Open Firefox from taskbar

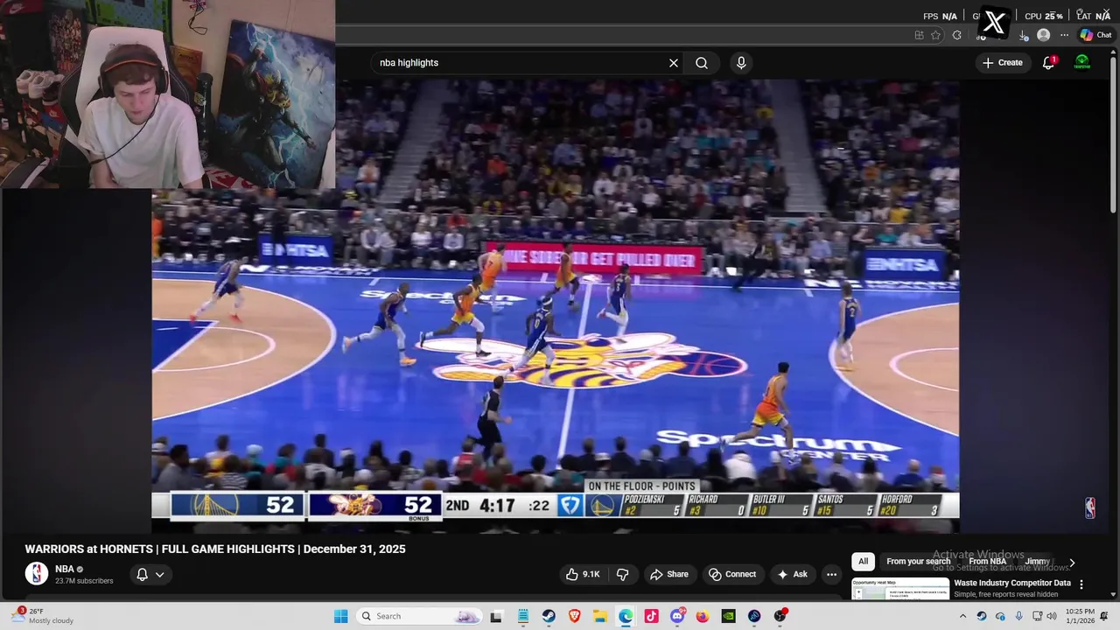click(x=703, y=616)
